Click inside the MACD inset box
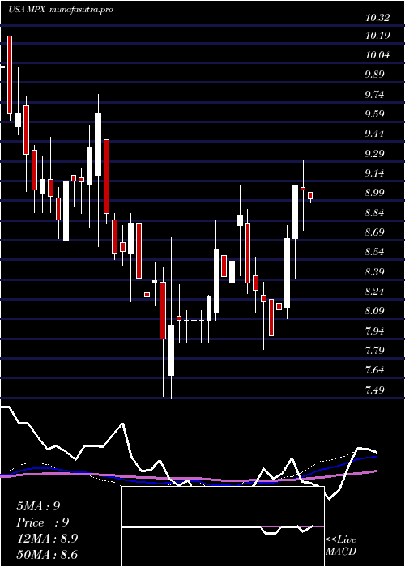The image size is (405, 567). [x=223, y=526]
